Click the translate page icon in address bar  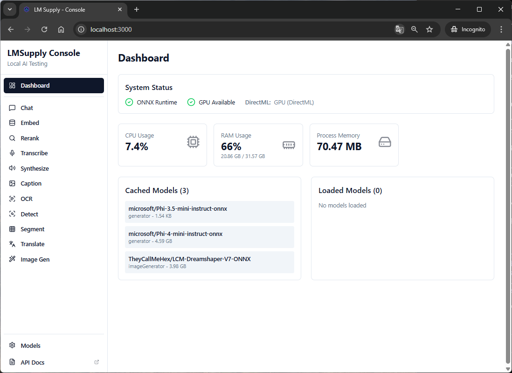[x=399, y=29]
